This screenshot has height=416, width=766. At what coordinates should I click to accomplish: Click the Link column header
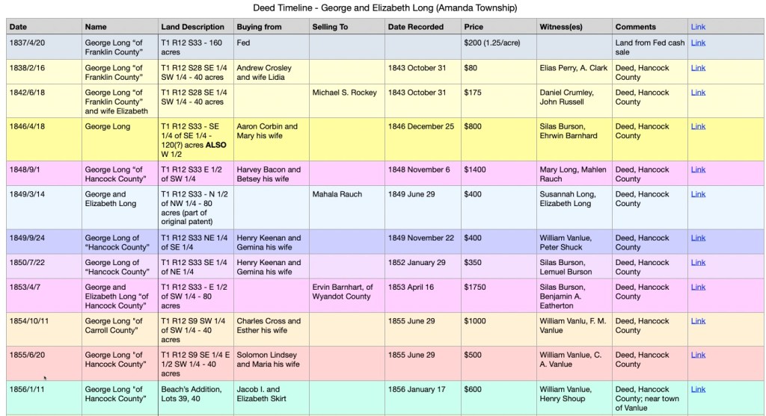[697, 27]
